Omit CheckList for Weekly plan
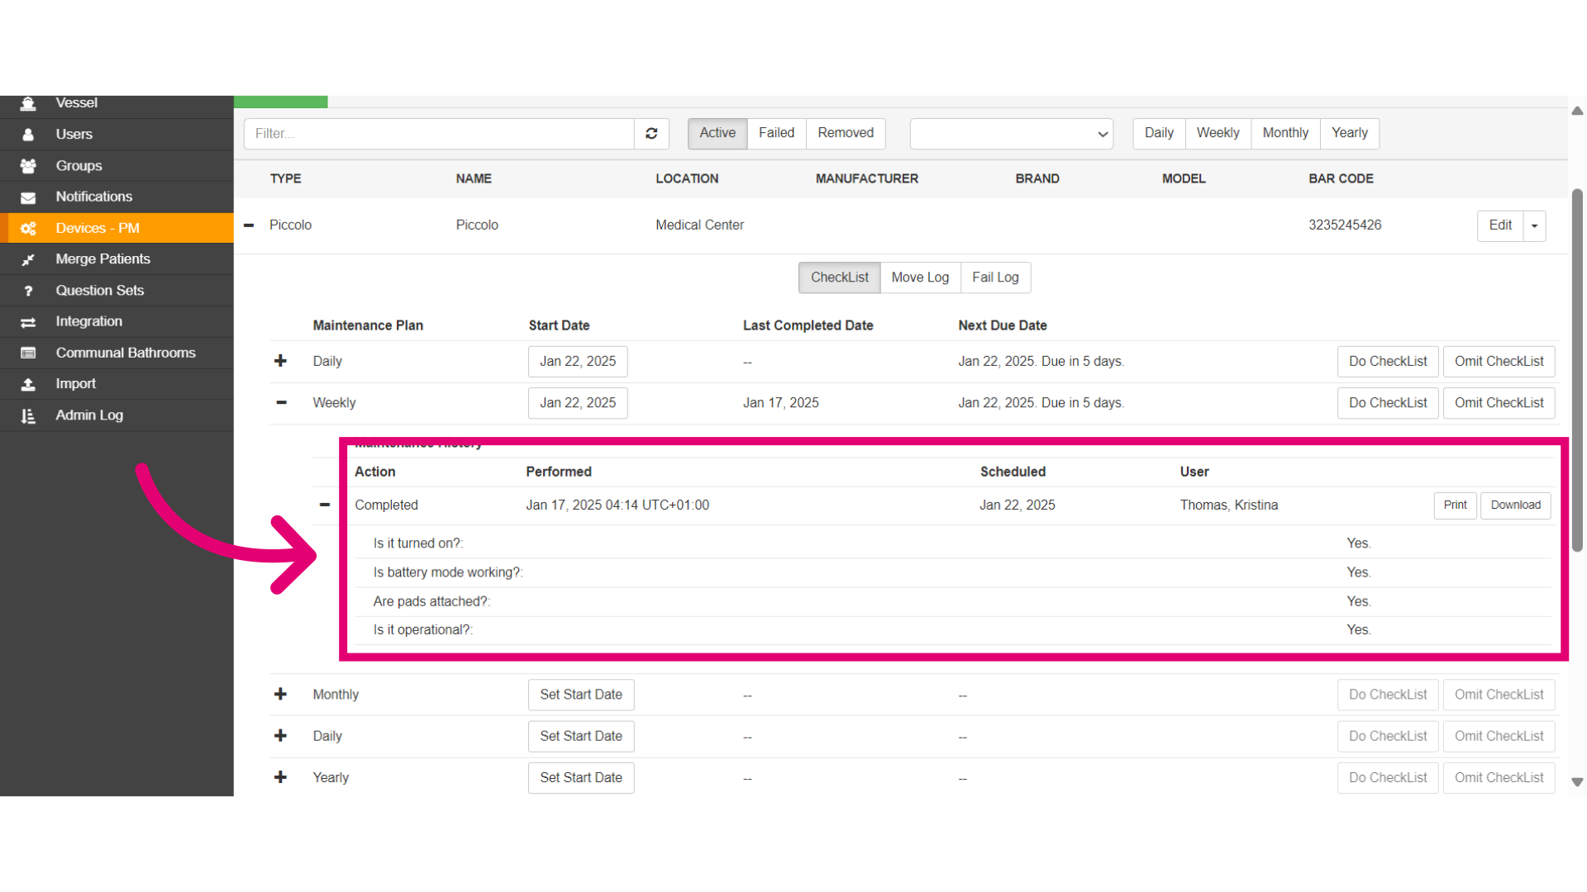Viewport: 1587px width, 892px height. tap(1499, 403)
